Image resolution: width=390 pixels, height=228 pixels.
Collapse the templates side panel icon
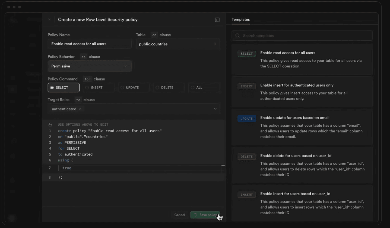pyautogui.click(x=217, y=20)
